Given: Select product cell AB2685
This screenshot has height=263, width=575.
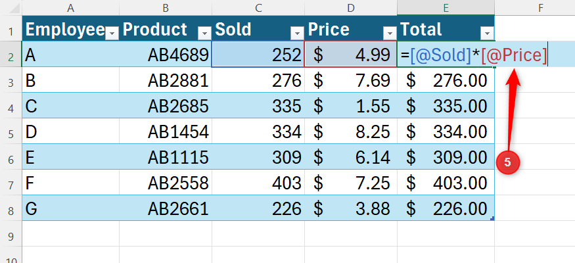Looking at the screenshot, I should click(166, 105).
